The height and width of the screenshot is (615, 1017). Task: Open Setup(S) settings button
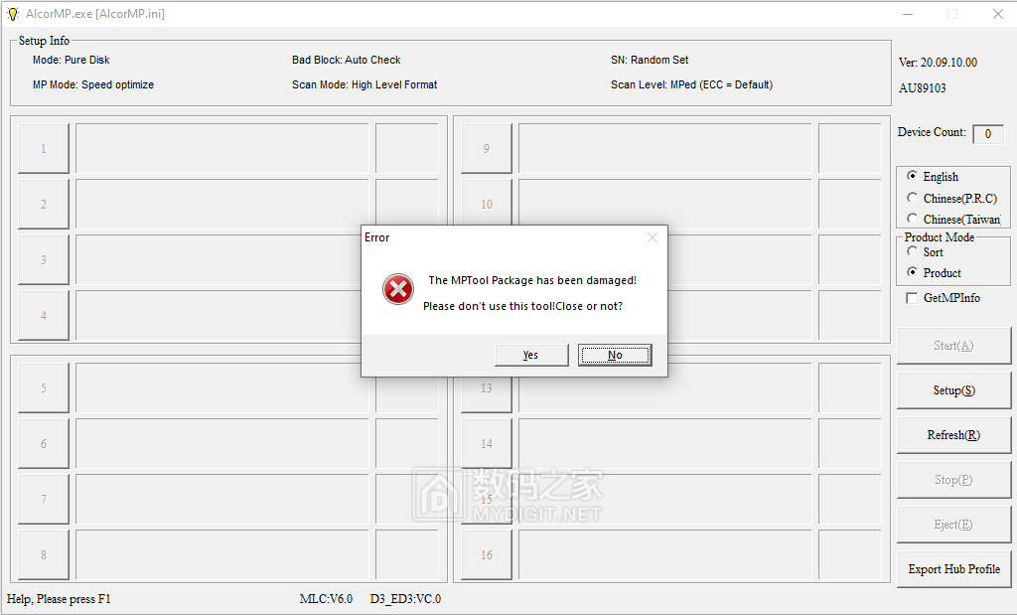click(953, 390)
